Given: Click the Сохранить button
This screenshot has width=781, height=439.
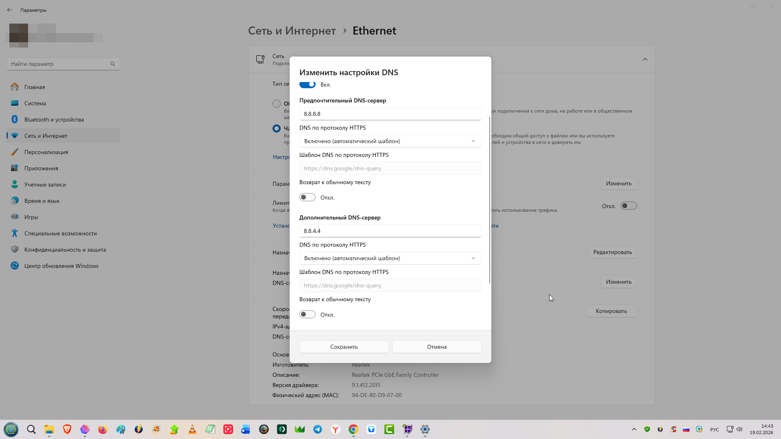Looking at the screenshot, I should pos(344,347).
